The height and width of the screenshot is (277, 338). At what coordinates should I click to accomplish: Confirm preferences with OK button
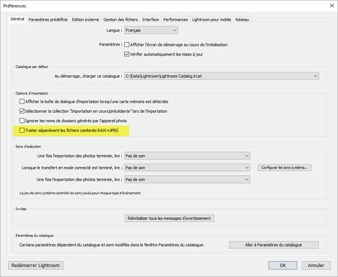pos(283,265)
